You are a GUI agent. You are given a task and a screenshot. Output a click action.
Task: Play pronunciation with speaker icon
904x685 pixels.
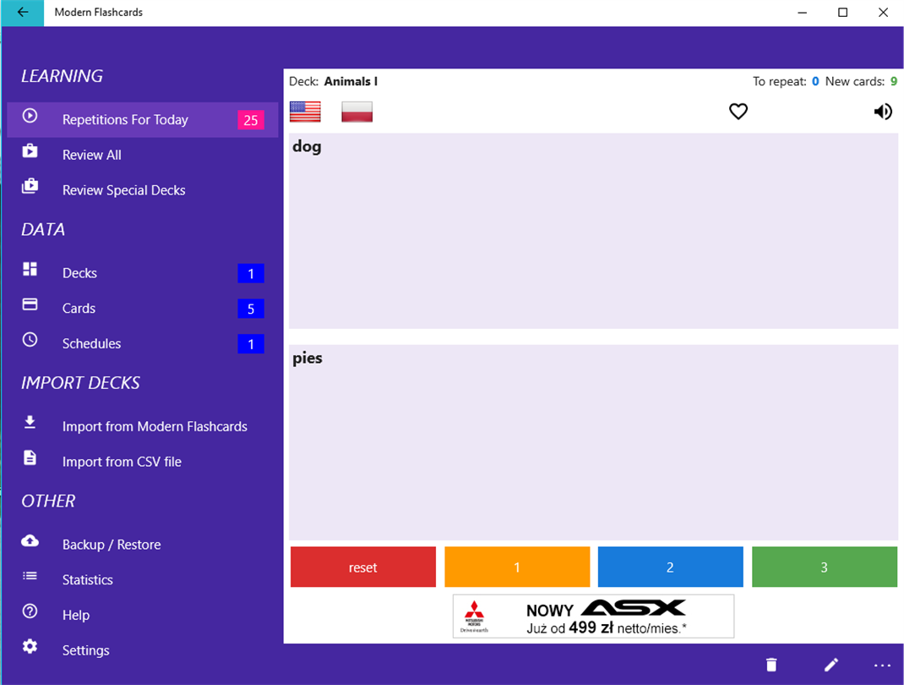tap(883, 112)
